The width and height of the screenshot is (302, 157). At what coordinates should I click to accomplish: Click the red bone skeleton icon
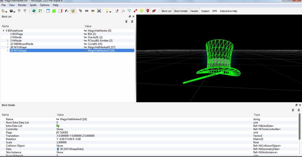[135, 11]
